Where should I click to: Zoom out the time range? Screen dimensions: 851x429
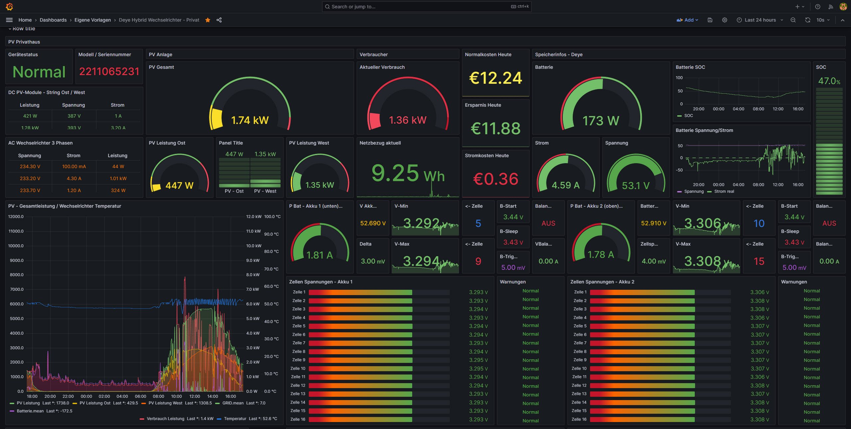pos(793,20)
